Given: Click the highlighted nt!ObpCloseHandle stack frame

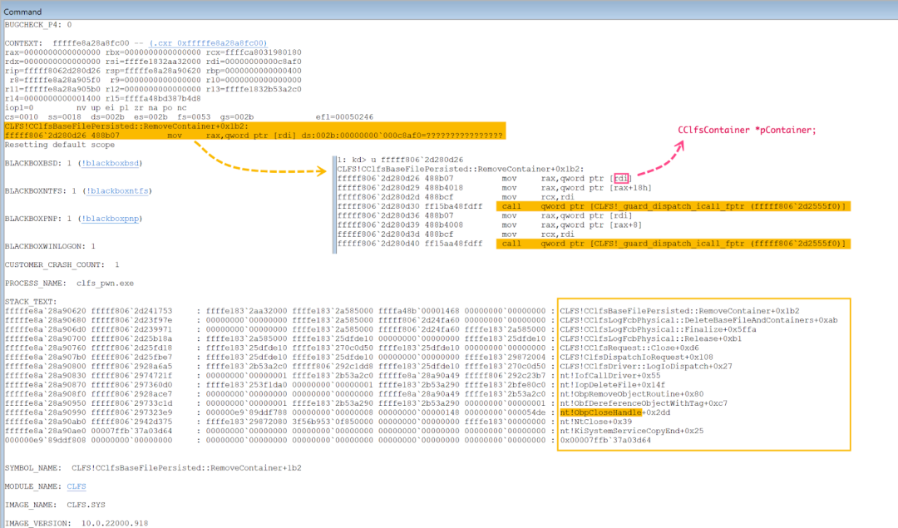Looking at the screenshot, I should pos(600,412).
